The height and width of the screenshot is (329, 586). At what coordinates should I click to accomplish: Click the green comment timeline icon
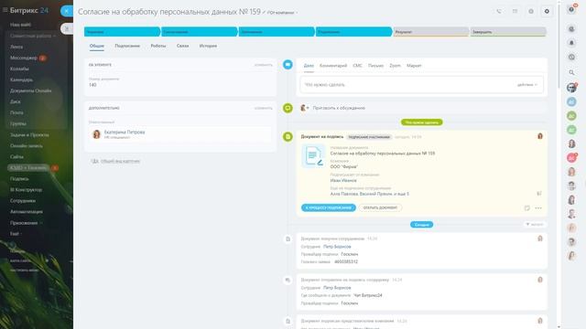click(x=288, y=108)
